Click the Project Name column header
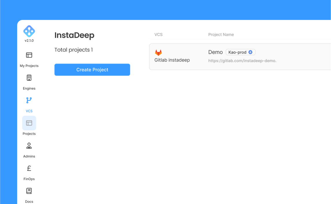This screenshot has height=204, width=331. 221,35
